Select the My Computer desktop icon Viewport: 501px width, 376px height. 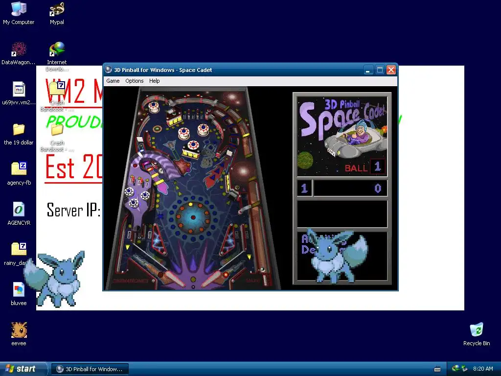(x=19, y=13)
